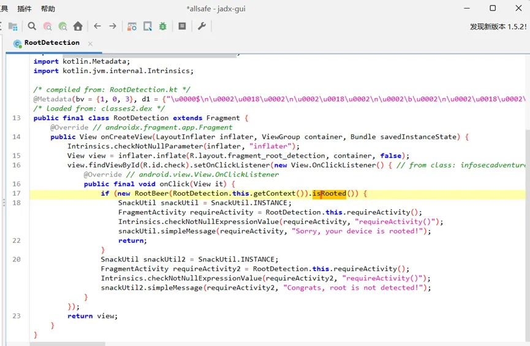Navigate back with left arrow
530x346 pixels.
[97, 26]
